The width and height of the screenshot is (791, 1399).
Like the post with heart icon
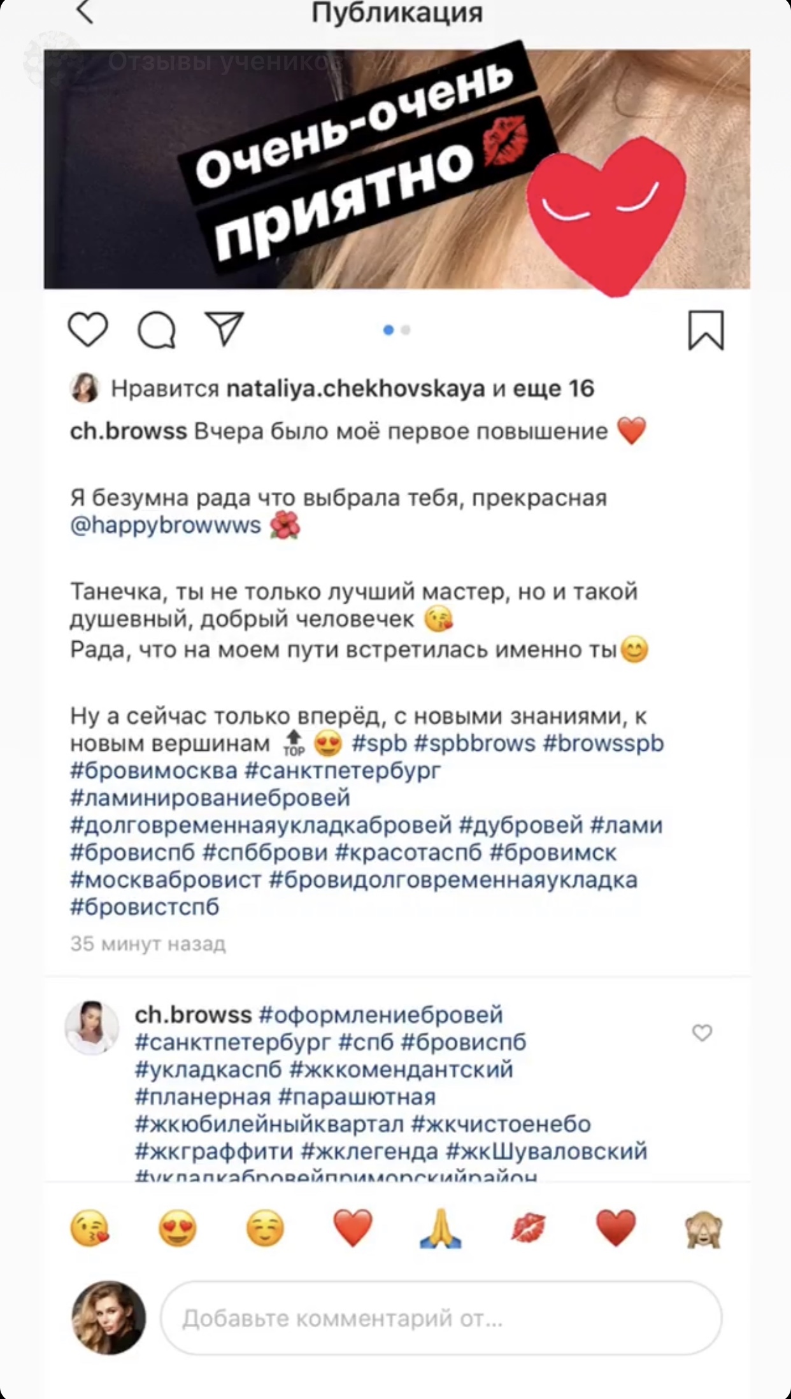pos(88,330)
